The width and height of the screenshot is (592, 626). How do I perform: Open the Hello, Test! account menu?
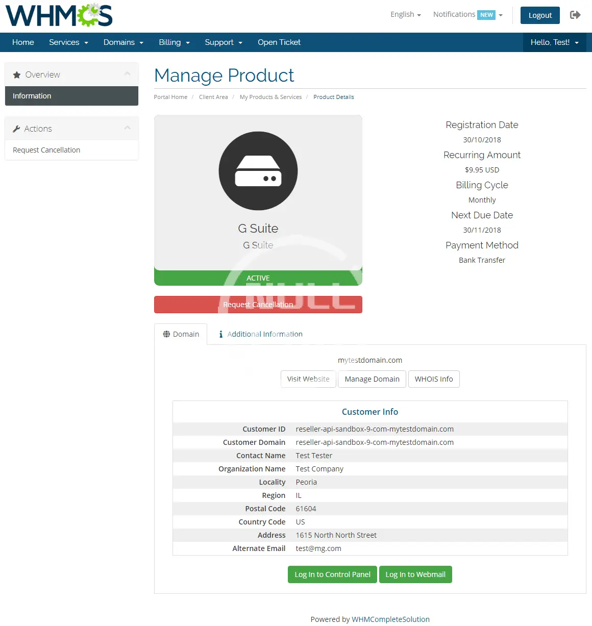click(x=554, y=42)
